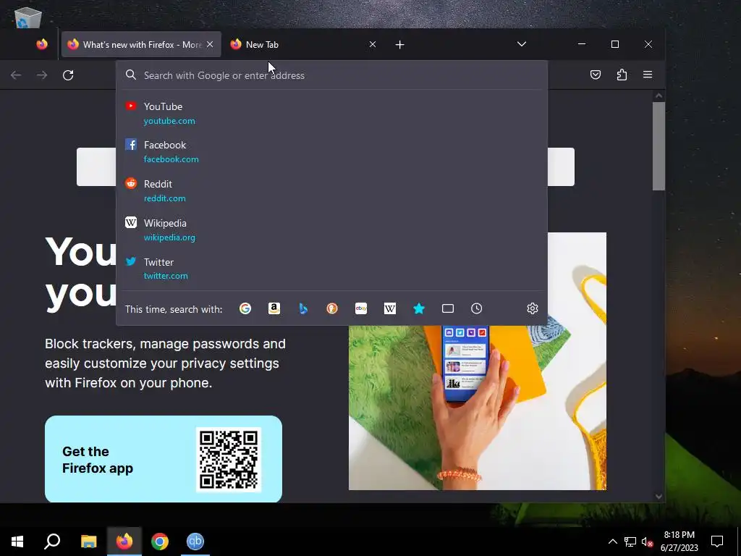Click the youtube.com URL
This screenshot has height=556, width=741.
pyautogui.click(x=169, y=121)
